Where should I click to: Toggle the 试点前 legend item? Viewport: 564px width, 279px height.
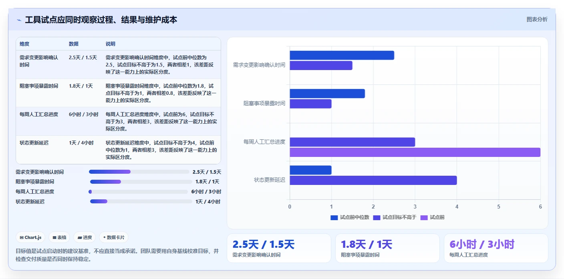pyautogui.click(x=432, y=217)
